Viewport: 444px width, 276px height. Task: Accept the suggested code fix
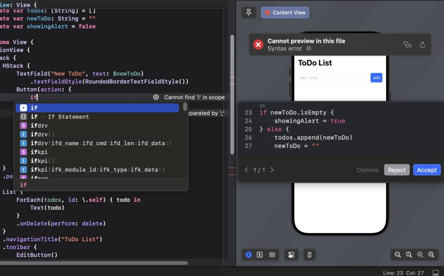tap(427, 170)
